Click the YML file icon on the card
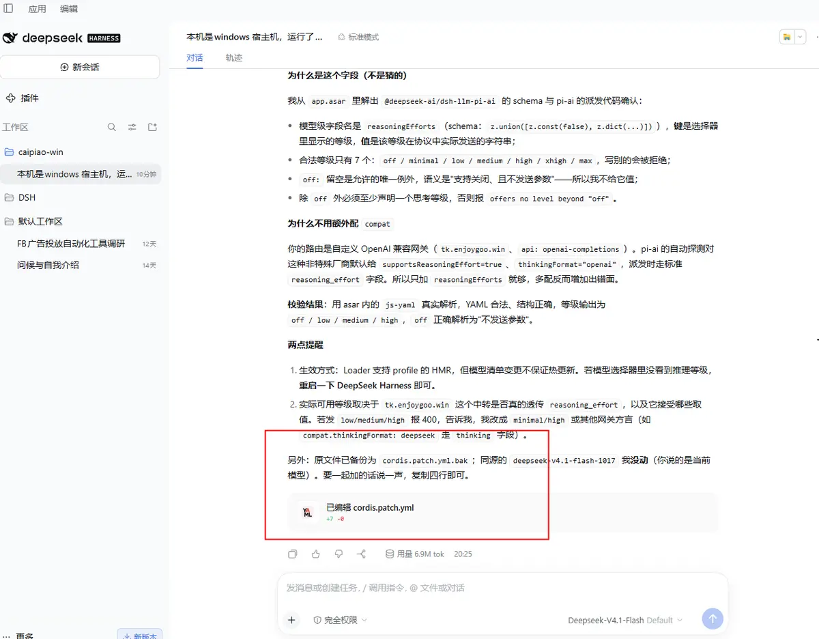Viewport: 819px width, 639px height. 308,512
